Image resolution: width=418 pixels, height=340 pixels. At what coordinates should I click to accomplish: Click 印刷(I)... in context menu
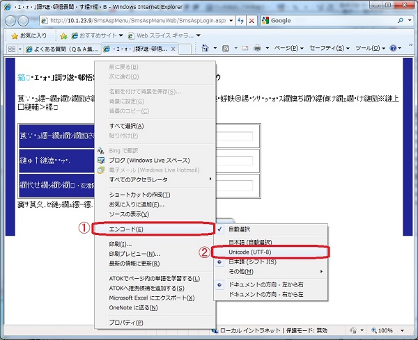[x=155, y=244]
